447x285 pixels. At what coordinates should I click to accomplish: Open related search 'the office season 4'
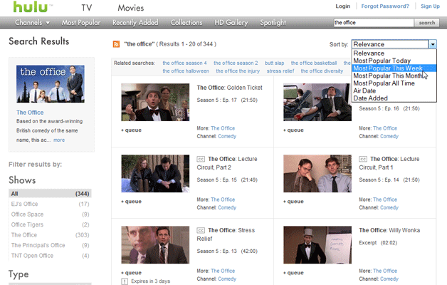[x=184, y=63]
